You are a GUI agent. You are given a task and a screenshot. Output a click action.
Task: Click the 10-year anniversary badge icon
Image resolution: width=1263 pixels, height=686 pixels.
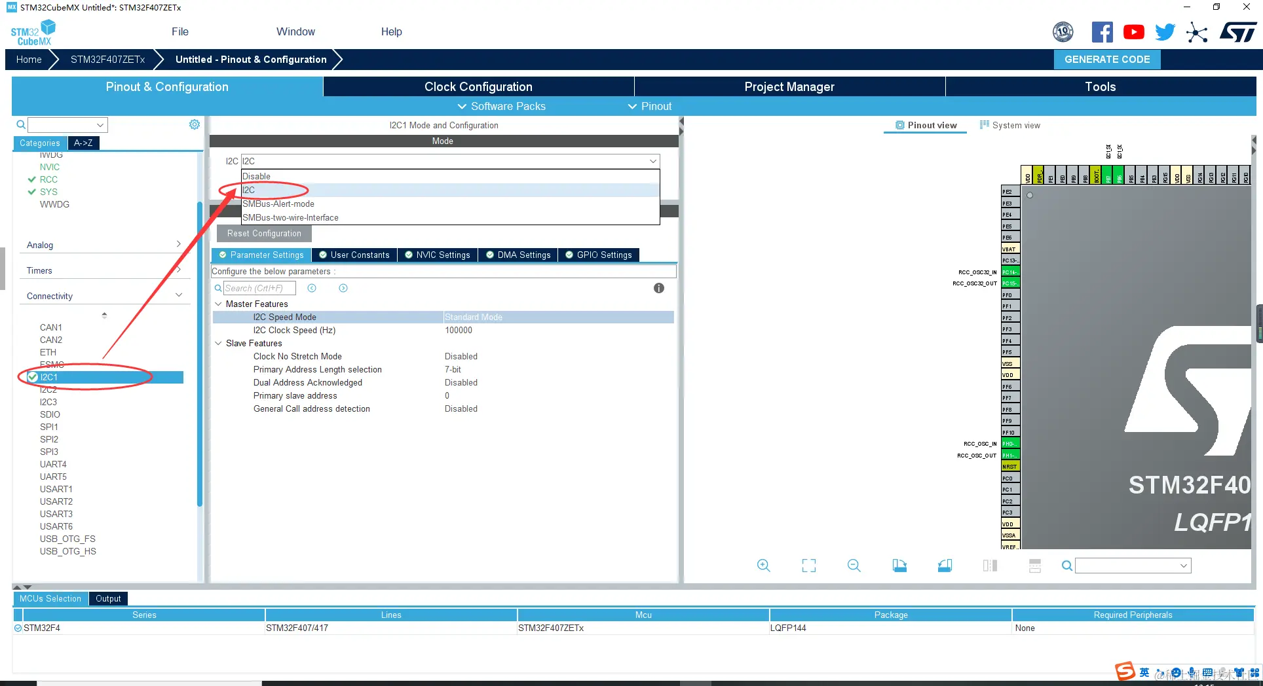pos(1063,31)
